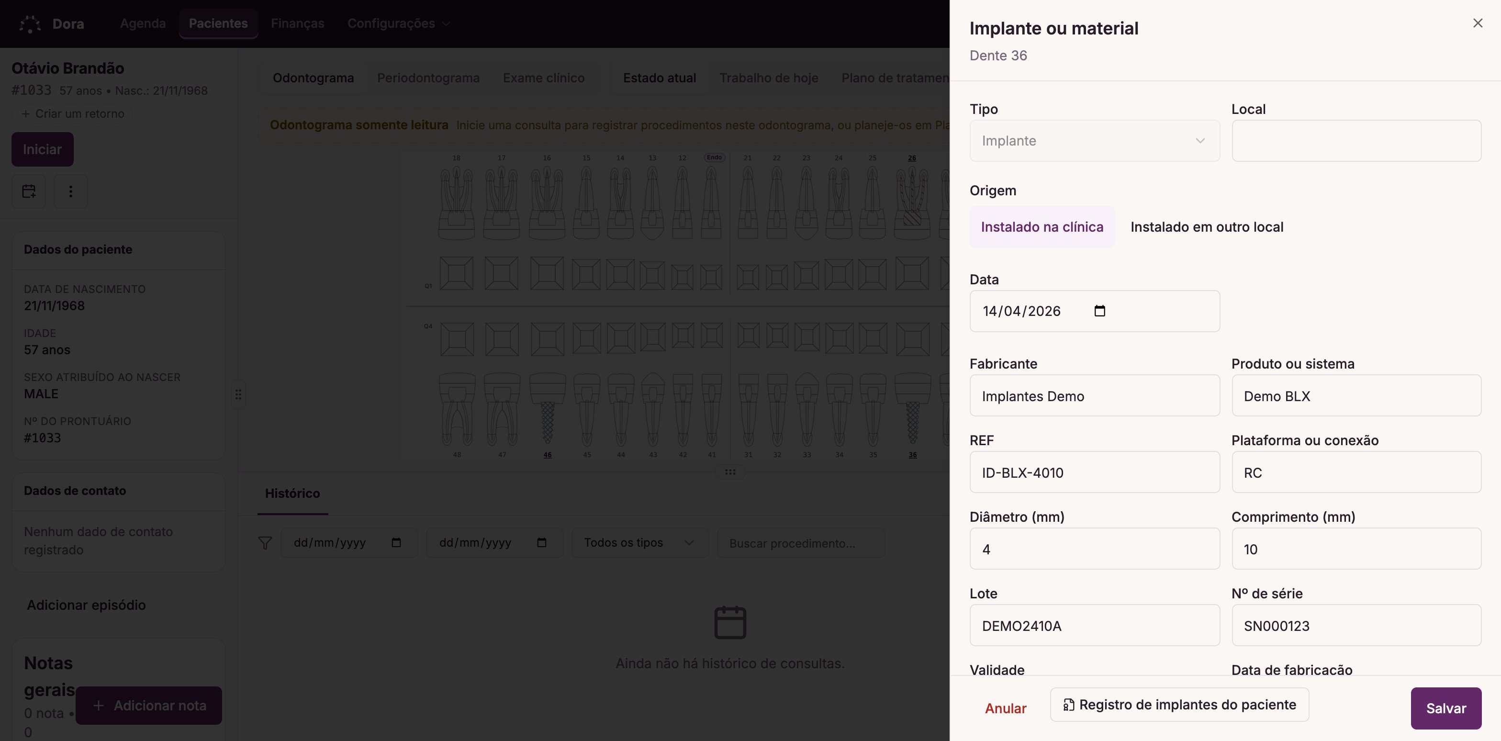Open the Pacientes menu item
1501x741 pixels.
click(x=218, y=23)
